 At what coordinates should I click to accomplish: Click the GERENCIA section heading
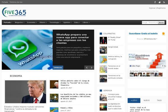click(108, 90)
